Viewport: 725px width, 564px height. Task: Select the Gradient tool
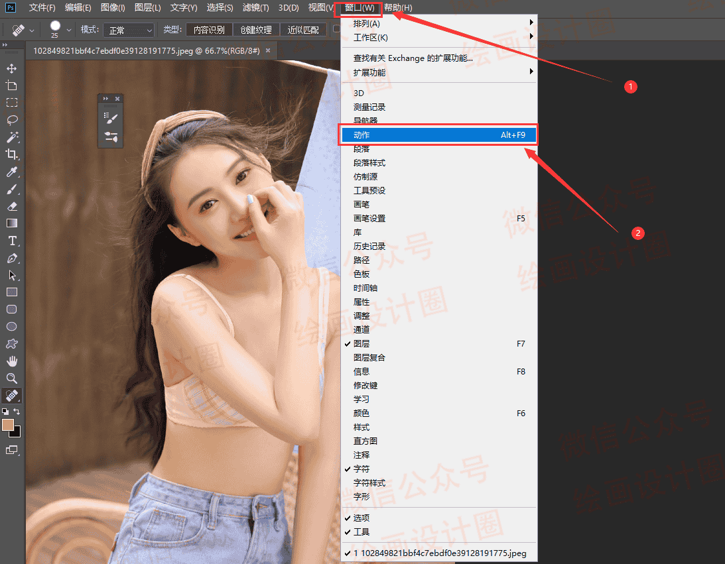coord(11,223)
